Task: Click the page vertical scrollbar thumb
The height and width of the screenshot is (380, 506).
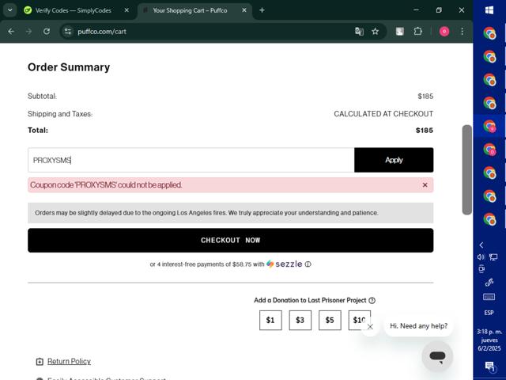Action: (x=466, y=169)
